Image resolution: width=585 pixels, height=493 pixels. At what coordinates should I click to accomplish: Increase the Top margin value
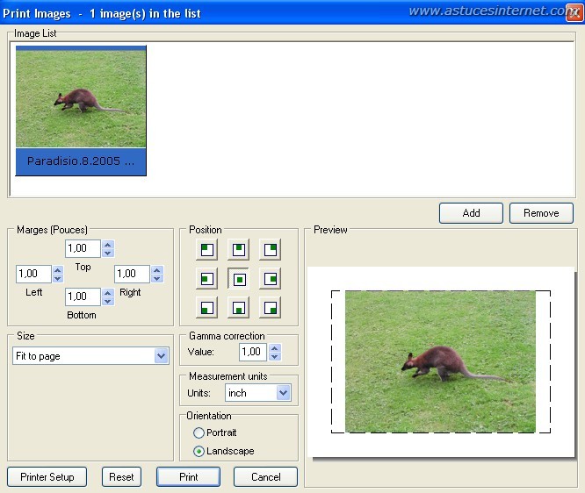108,245
